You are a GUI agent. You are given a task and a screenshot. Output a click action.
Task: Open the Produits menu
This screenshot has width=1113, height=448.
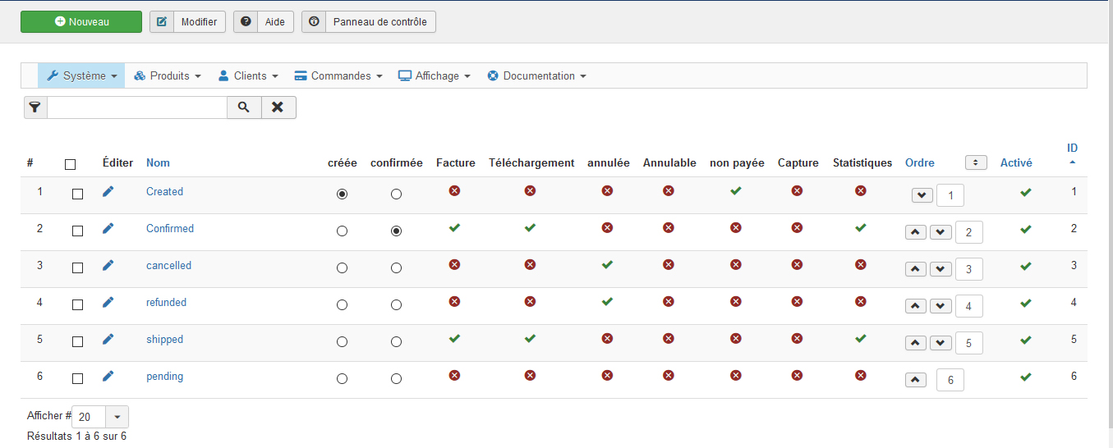168,75
